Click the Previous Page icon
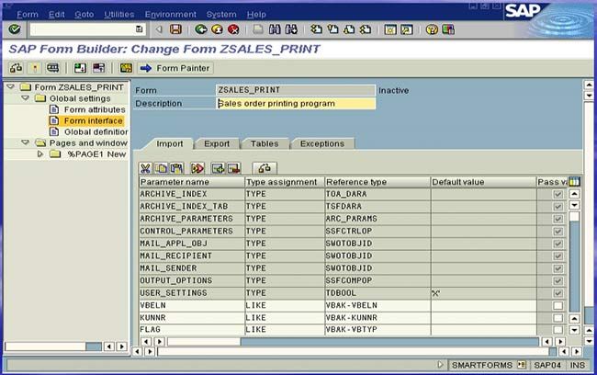 pos(332,29)
